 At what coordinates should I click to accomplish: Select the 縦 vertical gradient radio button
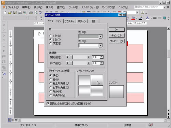[51, 80]
